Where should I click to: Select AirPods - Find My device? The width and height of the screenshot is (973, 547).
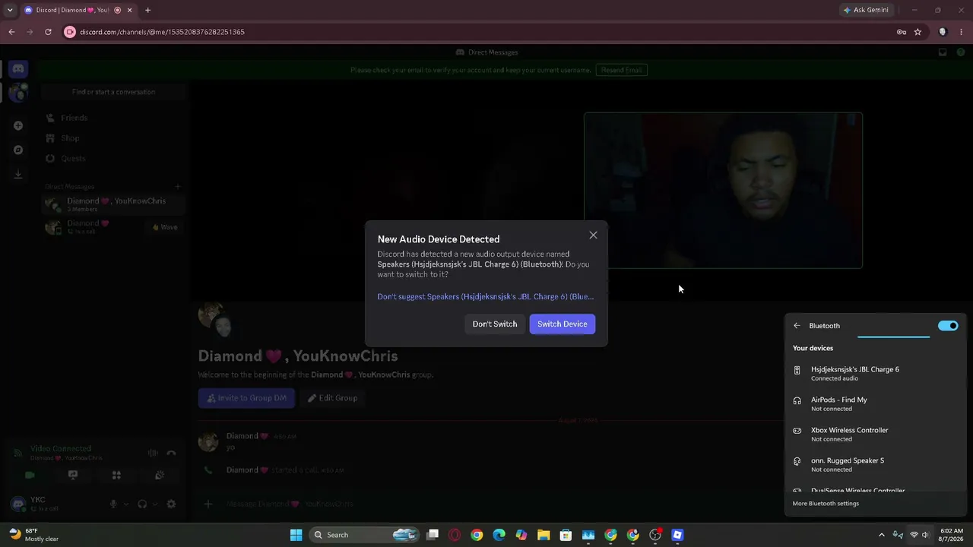874,403
